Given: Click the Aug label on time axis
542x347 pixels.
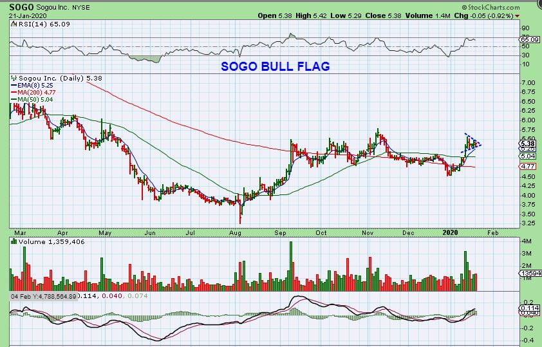Looking at the screenshot, I should 235,233.
